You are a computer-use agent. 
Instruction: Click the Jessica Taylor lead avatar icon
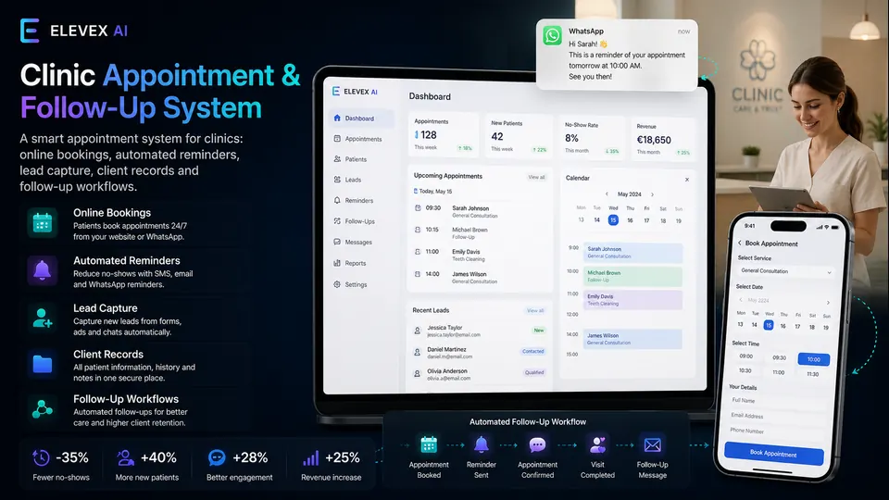[x=418, y=331]
